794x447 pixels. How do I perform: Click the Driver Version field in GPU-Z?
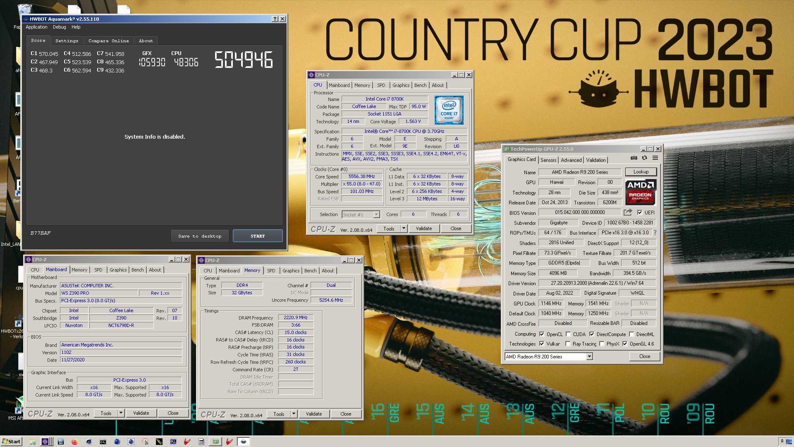coord(597,283)
